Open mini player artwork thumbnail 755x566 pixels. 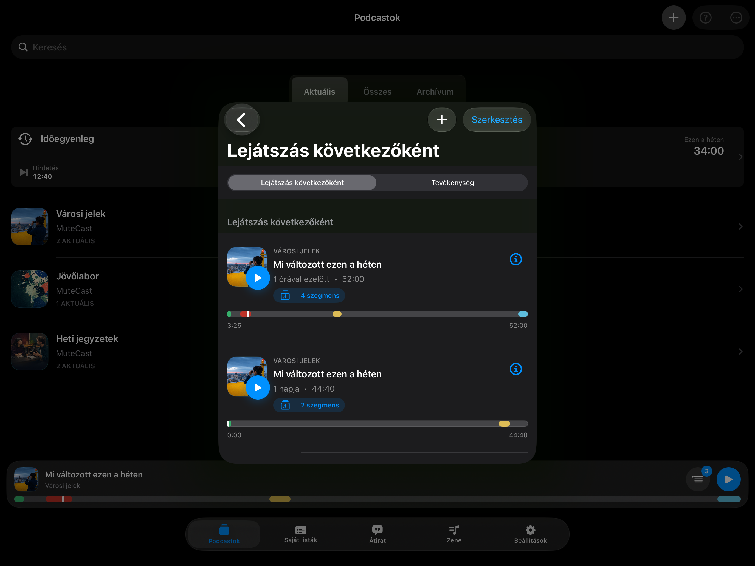(x=26, y=479)
